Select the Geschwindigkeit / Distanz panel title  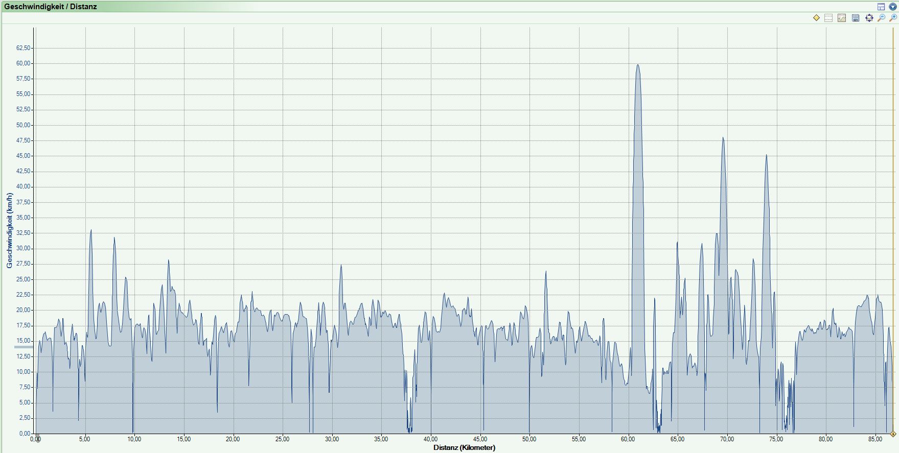(x=51, y=7)
